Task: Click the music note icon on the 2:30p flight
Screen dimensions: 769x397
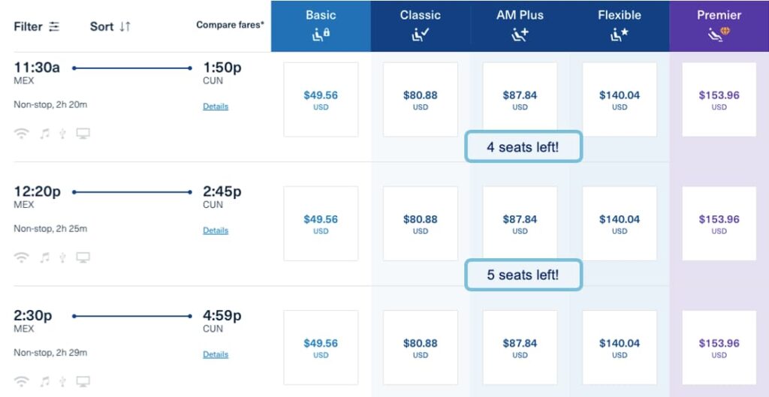Action: point(44,381)
